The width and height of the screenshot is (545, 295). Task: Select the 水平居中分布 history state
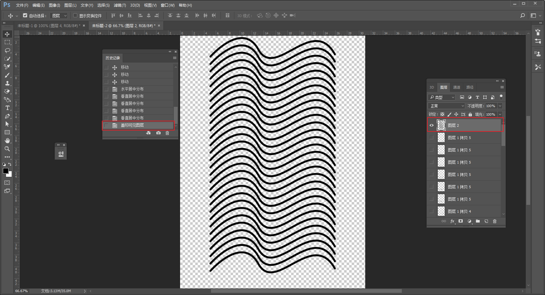(x=138, y=89)
